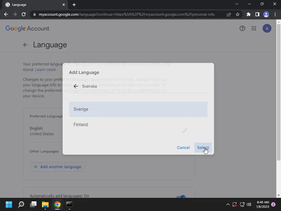
Task: Bookmark this page with star icon
Action: pos(238,14)
